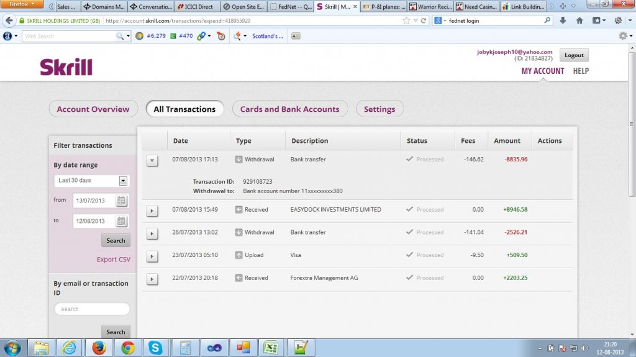Click the Logout button

[574, 55]
